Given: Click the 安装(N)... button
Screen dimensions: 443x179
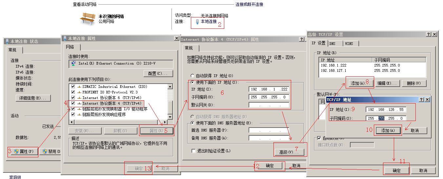Looking at the screenshot, I should point(85,131).
